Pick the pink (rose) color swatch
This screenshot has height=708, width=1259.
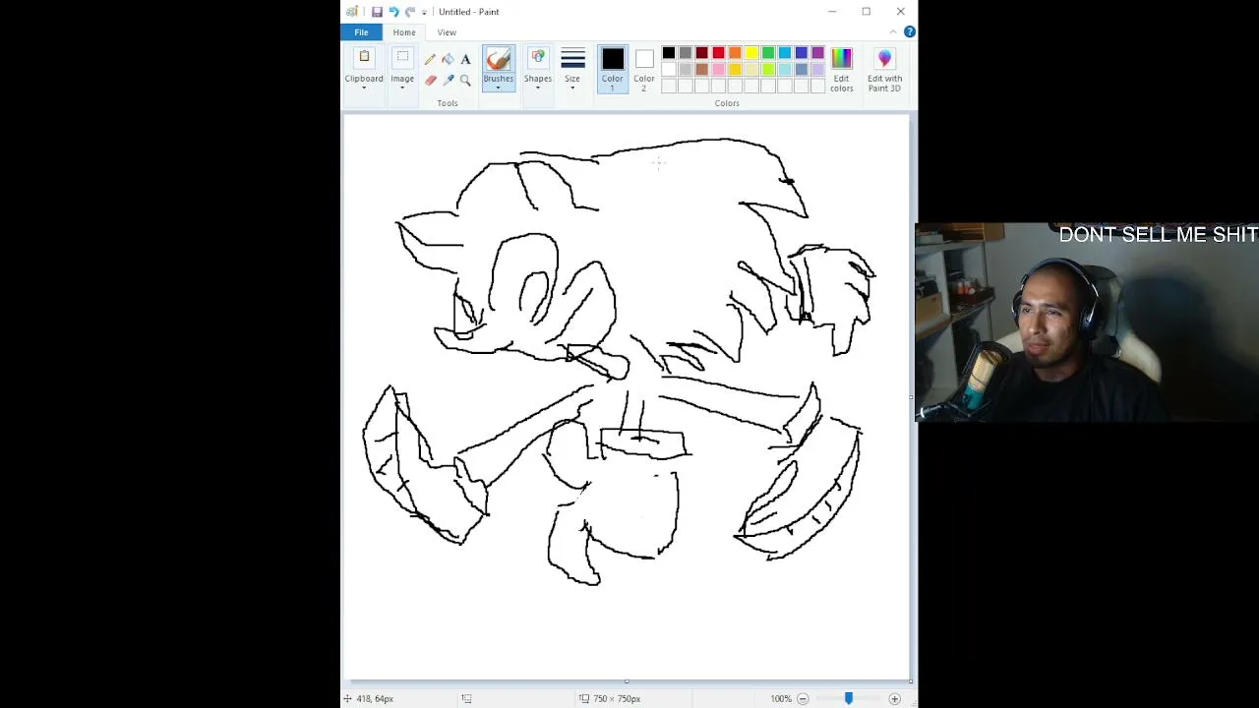(x=718, y=70)
